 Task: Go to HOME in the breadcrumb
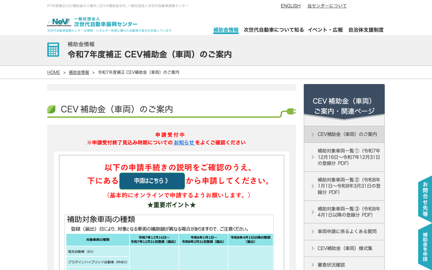coord(54,72)
